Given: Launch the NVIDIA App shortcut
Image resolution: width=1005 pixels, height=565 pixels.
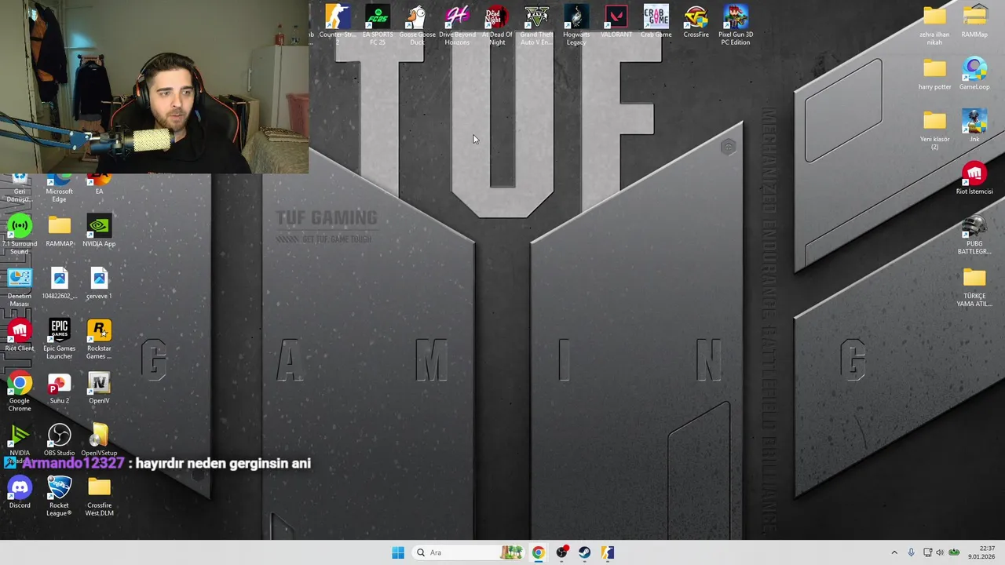Looking at the screenshot, I should click(99, 231).
